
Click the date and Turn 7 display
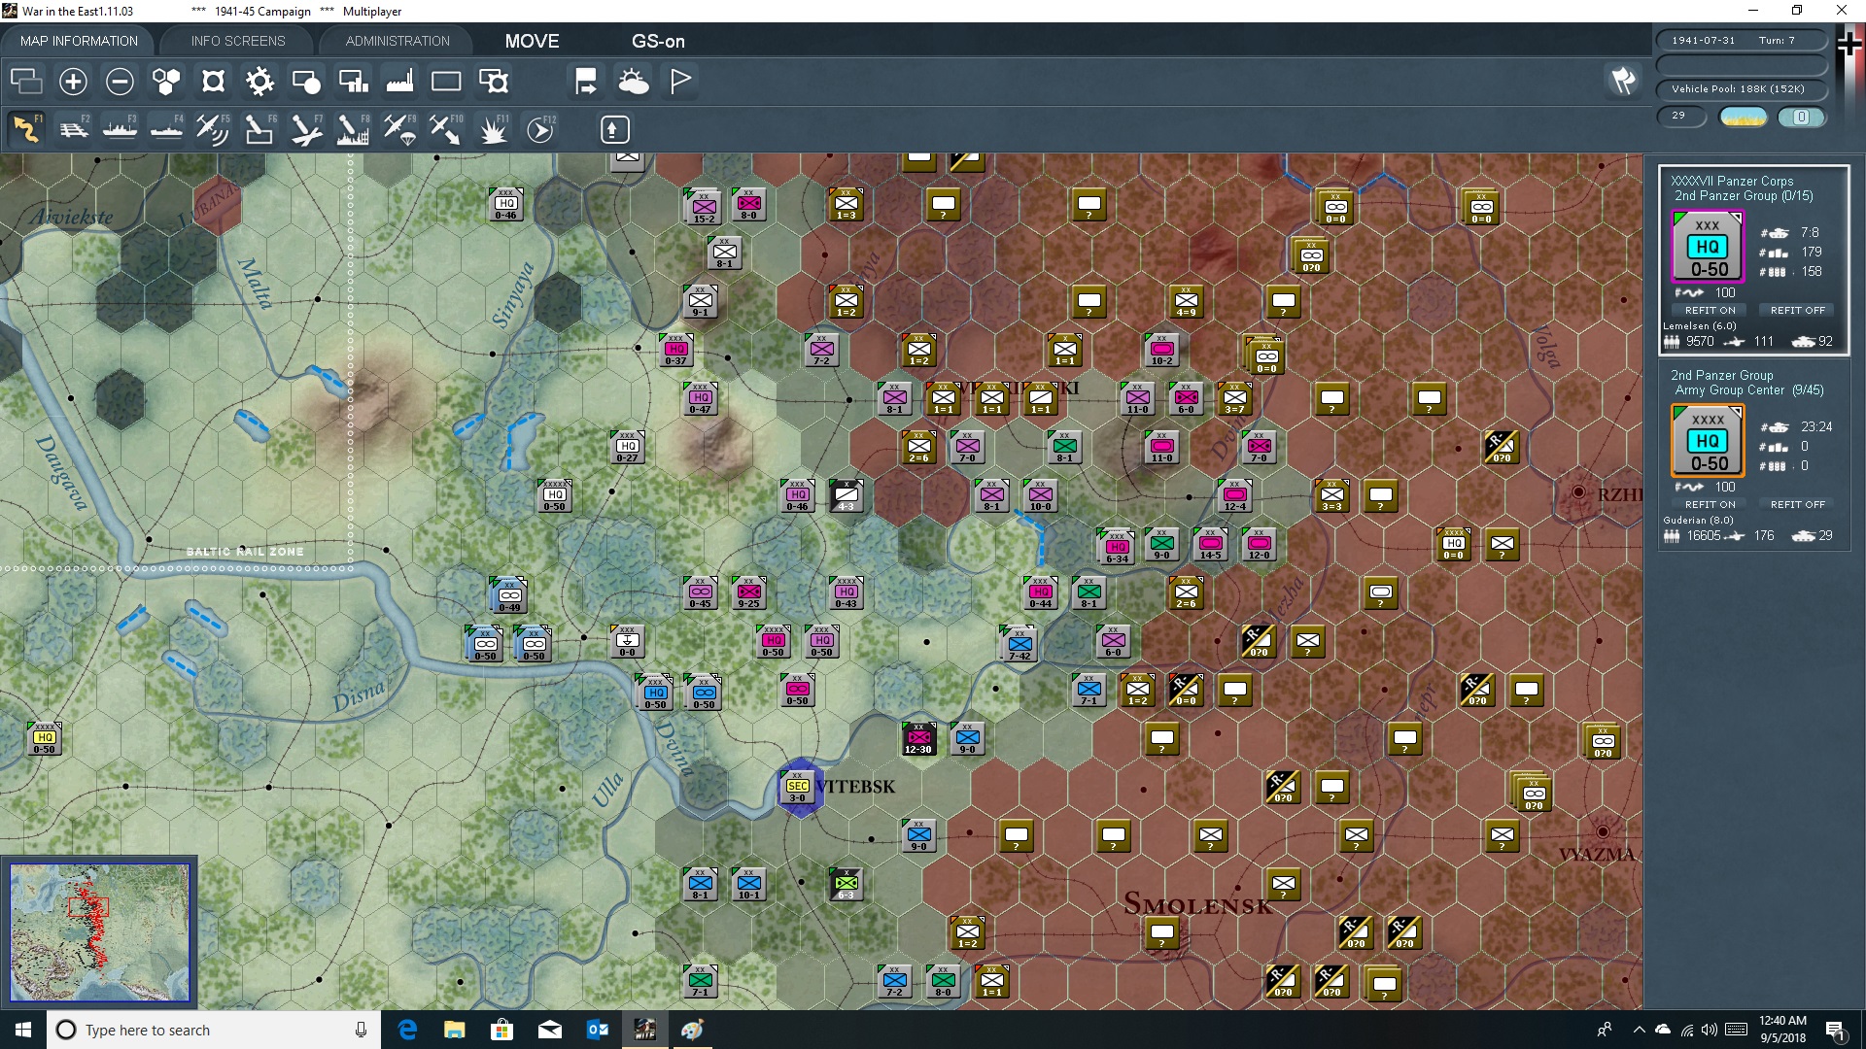tap(1742, 40)
